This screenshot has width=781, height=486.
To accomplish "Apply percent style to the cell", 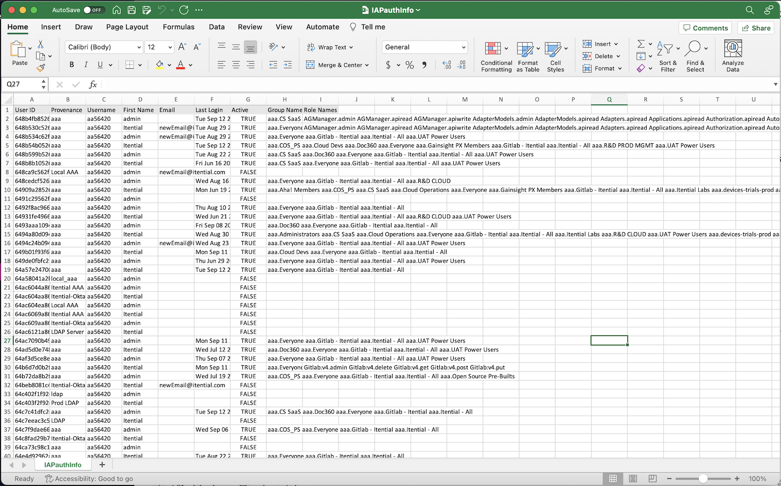I will (410, 65).
